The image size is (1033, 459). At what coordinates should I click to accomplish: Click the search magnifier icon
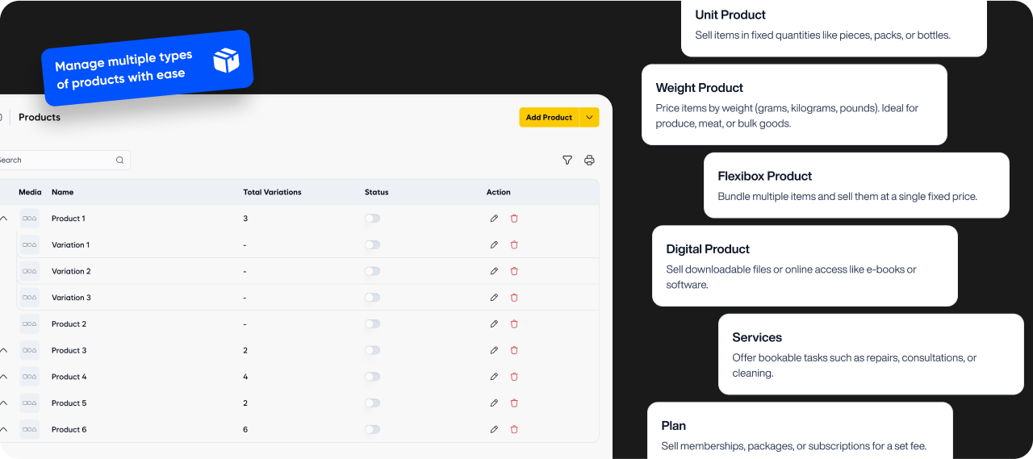[119, 161]
